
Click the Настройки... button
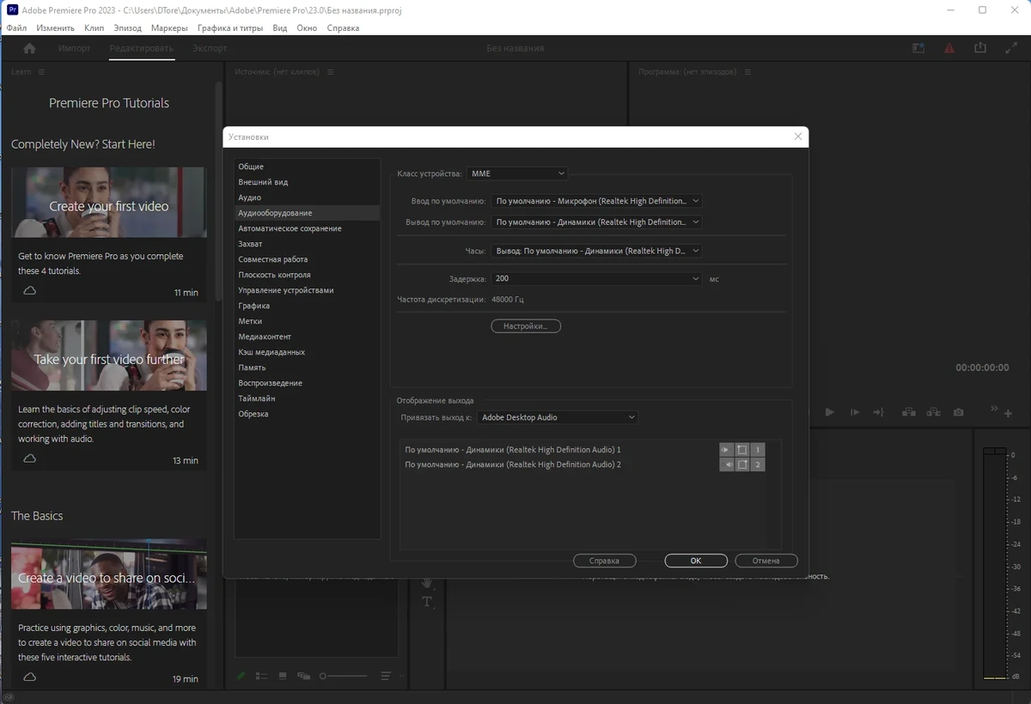click(526, 326)
